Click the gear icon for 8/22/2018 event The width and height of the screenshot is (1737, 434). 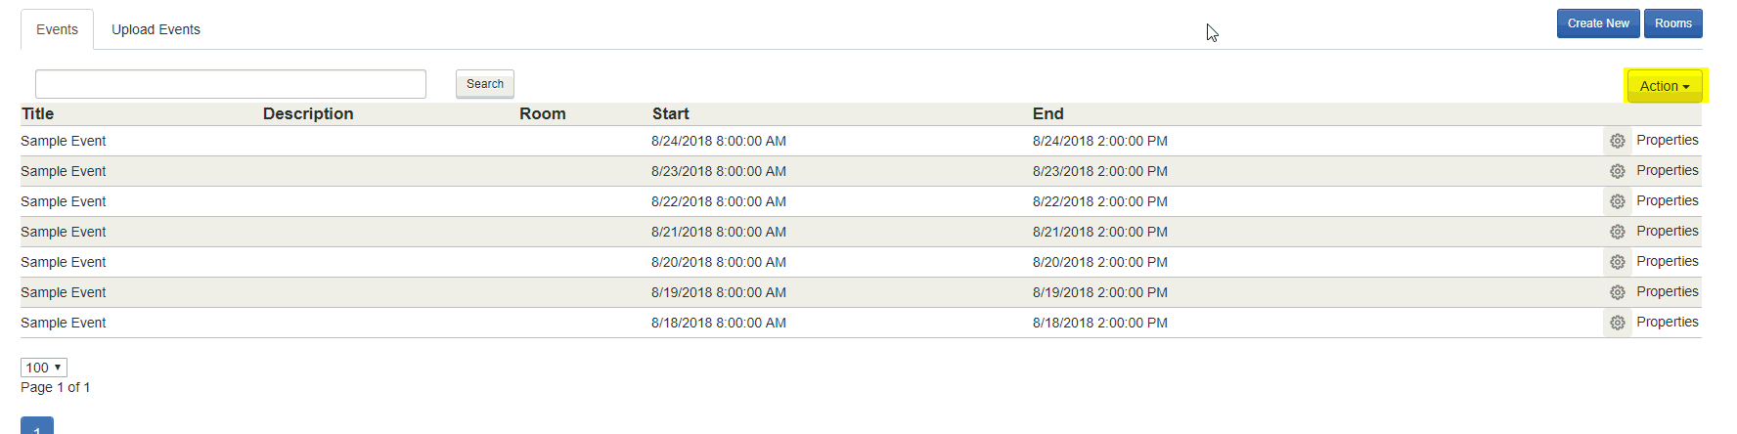tap(1618, 201)
